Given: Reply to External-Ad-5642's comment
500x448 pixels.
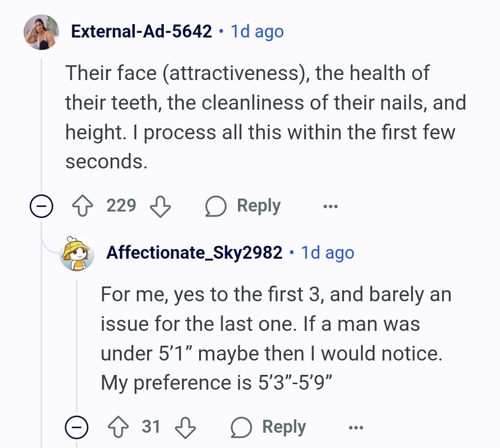Looking at the screenshot, I should (259, 205).
